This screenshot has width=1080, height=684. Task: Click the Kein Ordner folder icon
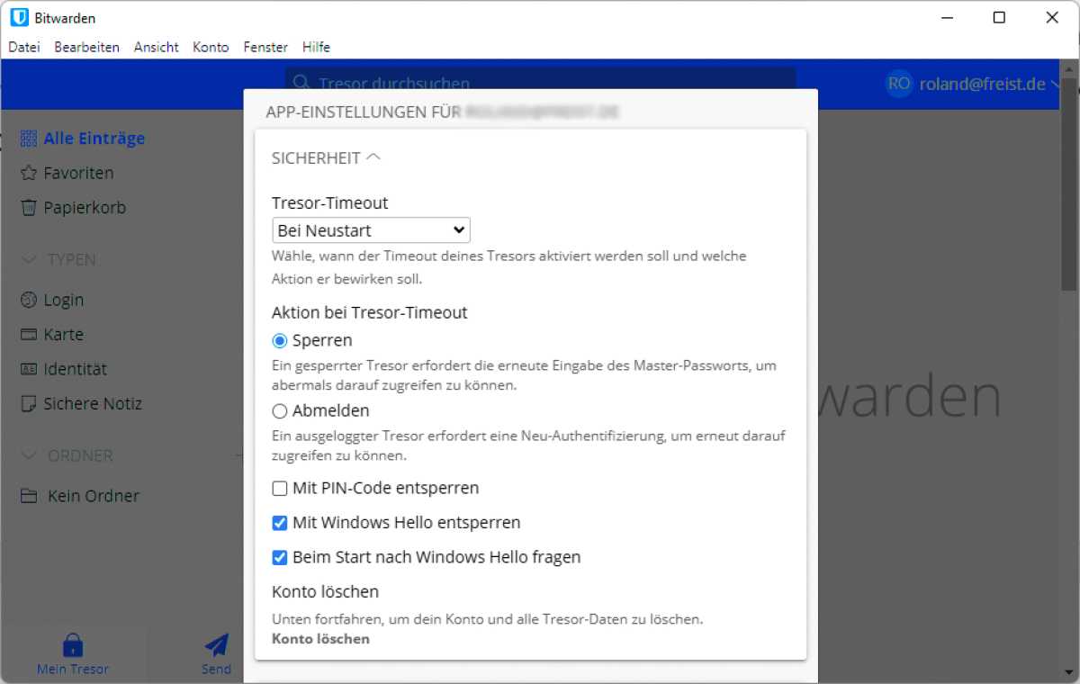29,496
